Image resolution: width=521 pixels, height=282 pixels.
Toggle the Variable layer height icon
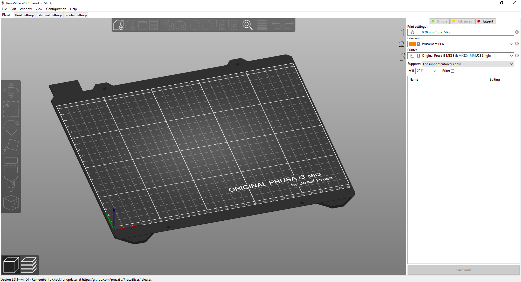(x=262, y=25)
